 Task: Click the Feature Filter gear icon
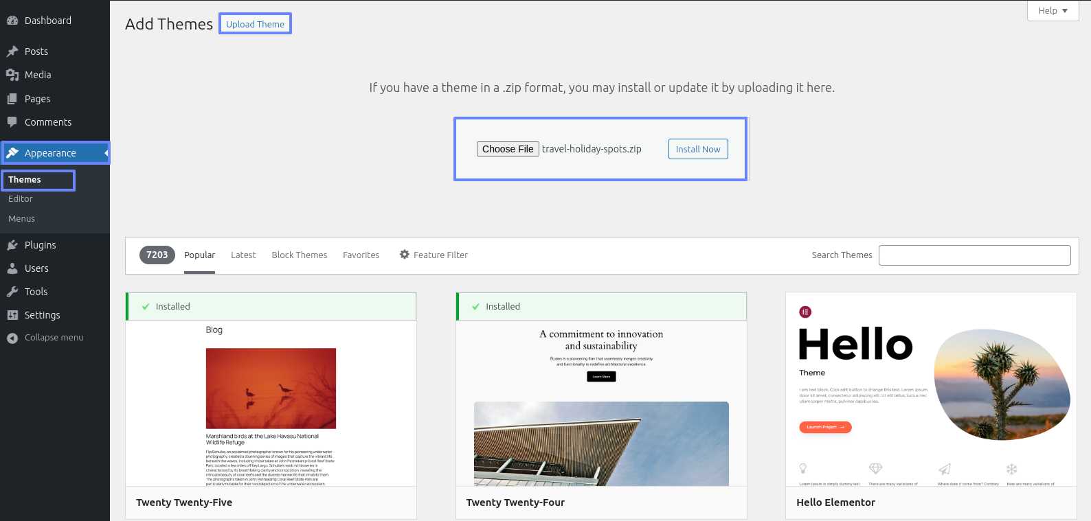tap(405, 254)
